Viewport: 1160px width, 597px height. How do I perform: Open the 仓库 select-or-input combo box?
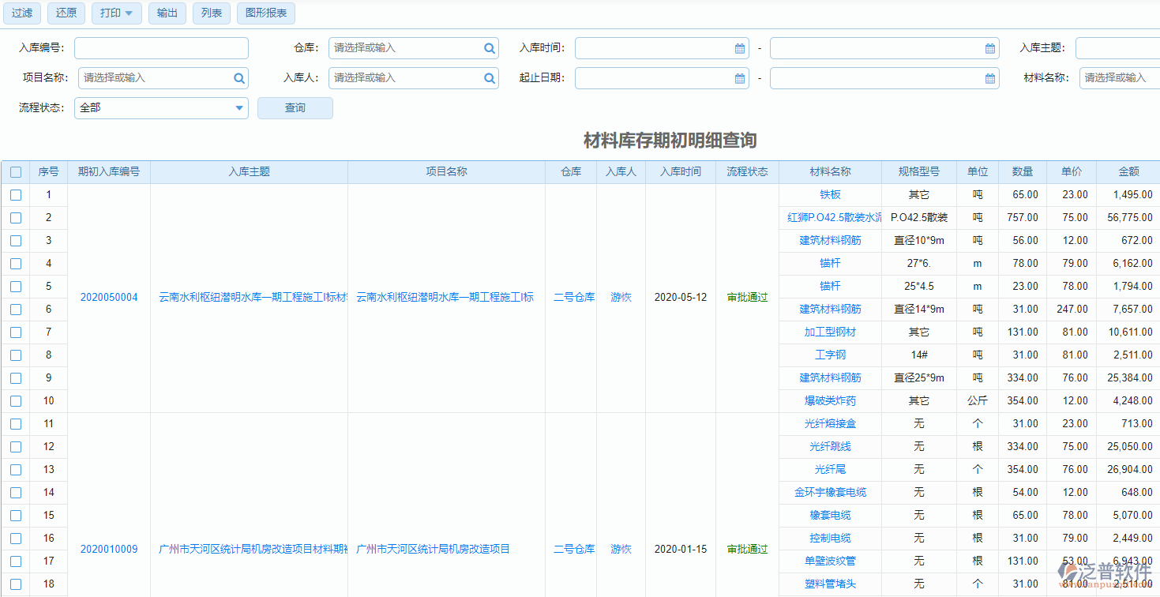(403, 47)
